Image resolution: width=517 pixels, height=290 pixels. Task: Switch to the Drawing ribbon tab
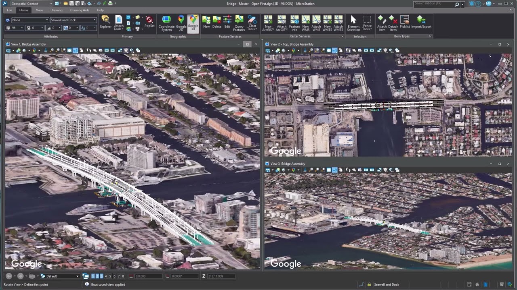[57, 10]
